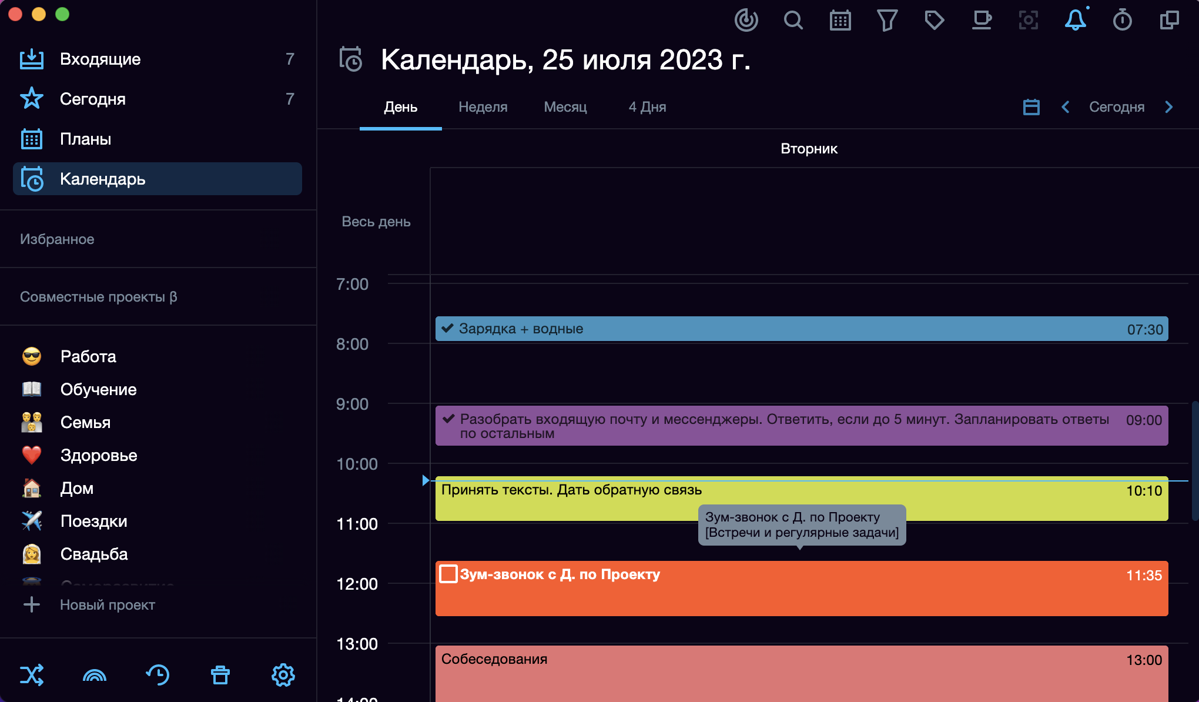Open settings gear icon
This screenshot has width=1199, height=702.
pyautogui.click(x=283, y=675)
